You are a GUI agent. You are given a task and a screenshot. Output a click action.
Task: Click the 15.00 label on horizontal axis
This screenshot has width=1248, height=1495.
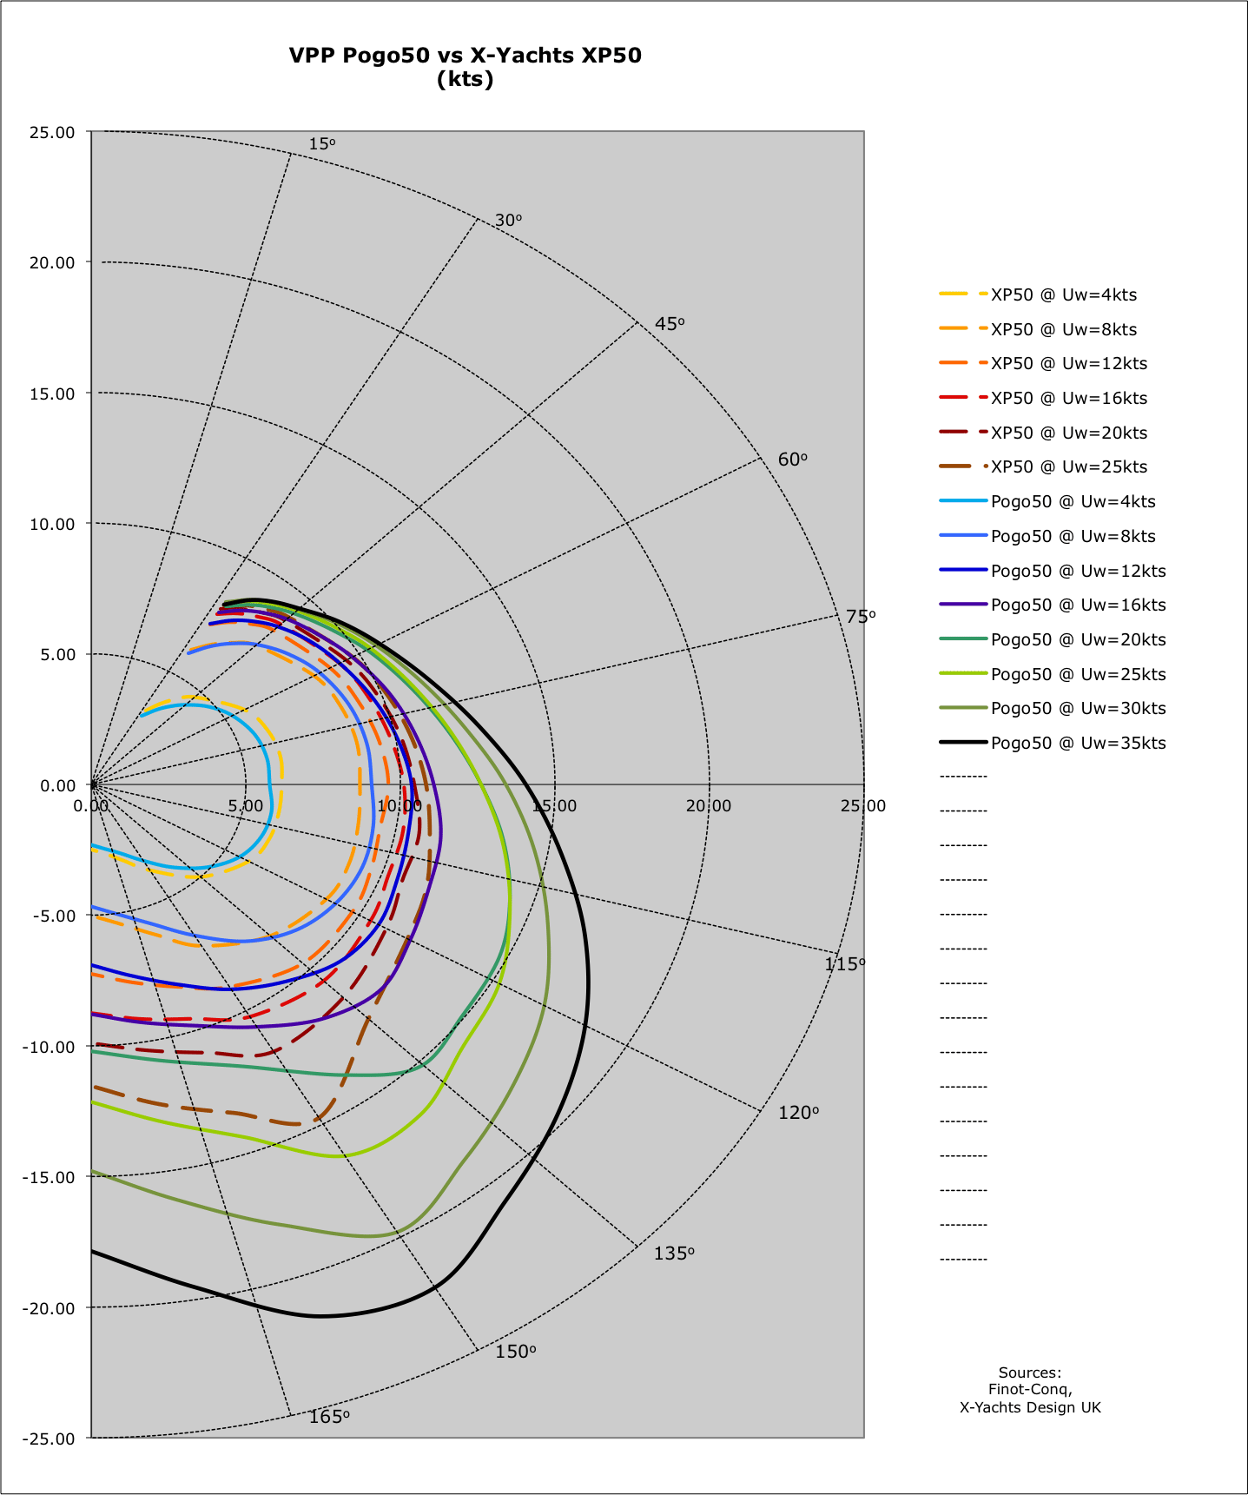(x=554, y=806)
